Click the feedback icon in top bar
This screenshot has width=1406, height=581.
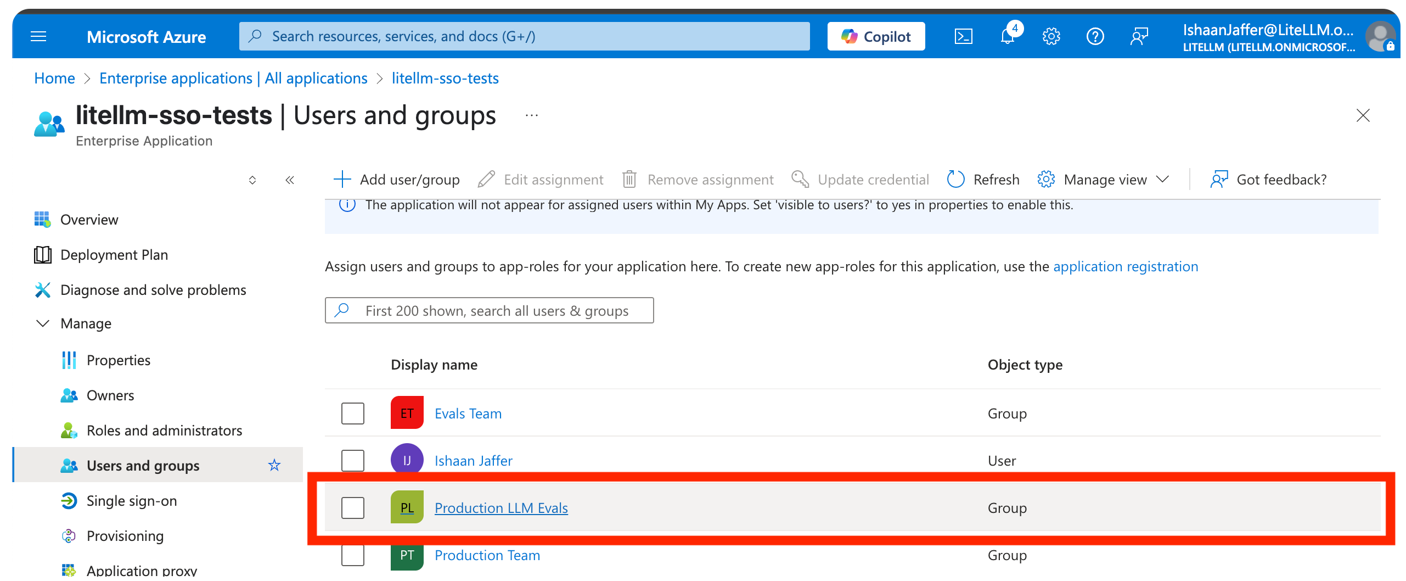pos(1139,37)
